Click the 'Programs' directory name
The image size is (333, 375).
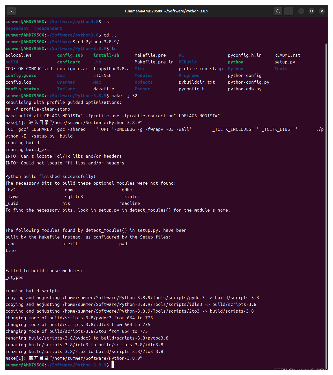pos(189,75)
